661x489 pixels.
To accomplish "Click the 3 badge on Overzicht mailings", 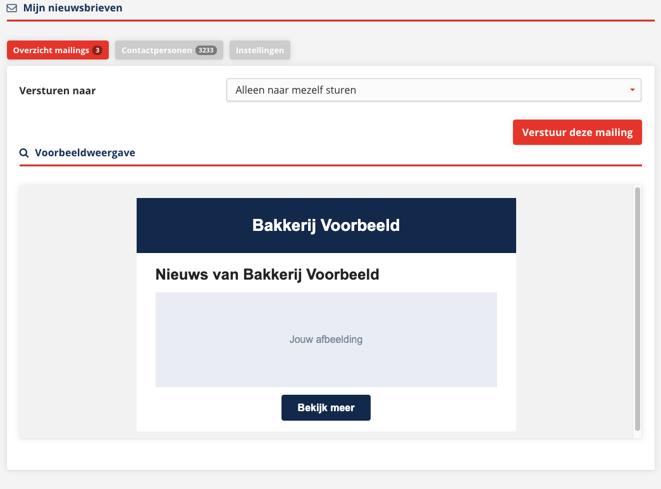I will click(97, 50).
